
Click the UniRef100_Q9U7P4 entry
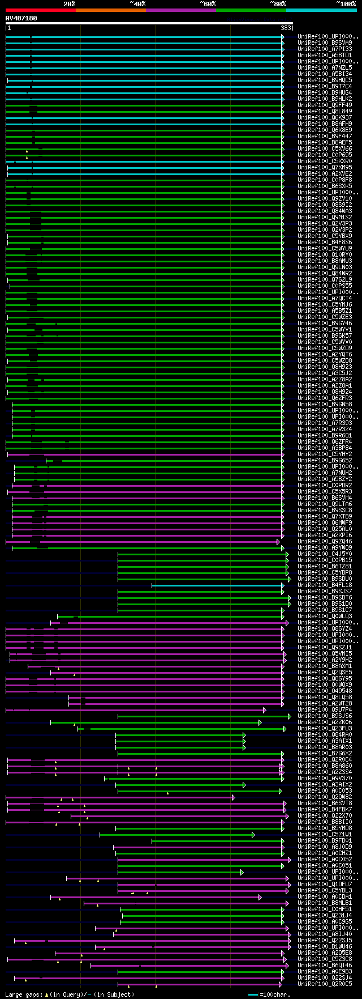(x=325, y=709)
